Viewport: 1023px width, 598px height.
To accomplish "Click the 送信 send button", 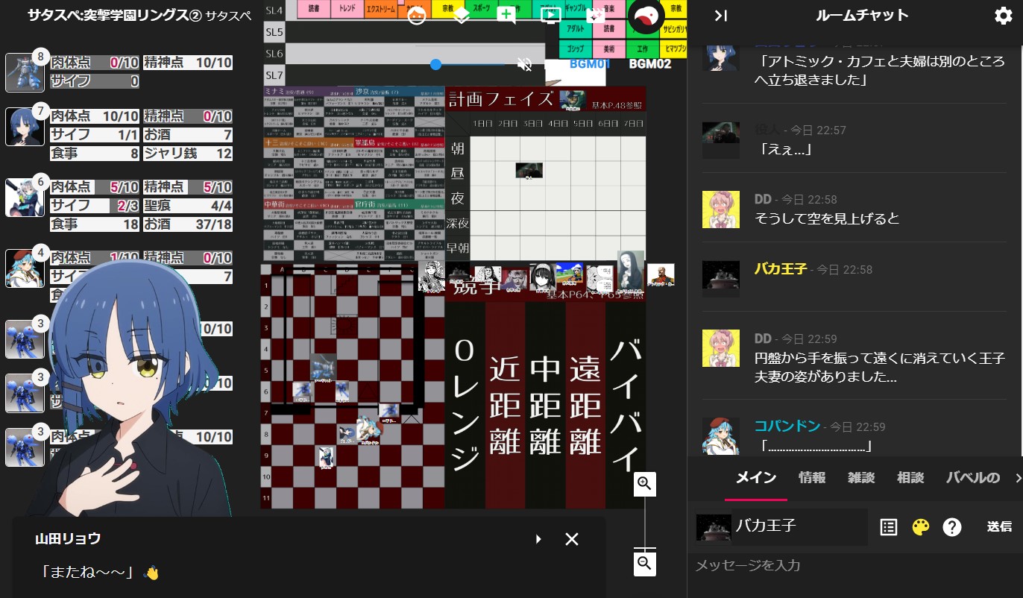I will point(999,526).
